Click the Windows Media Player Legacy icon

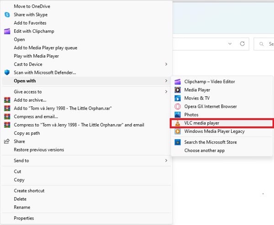tap(178, 131)
